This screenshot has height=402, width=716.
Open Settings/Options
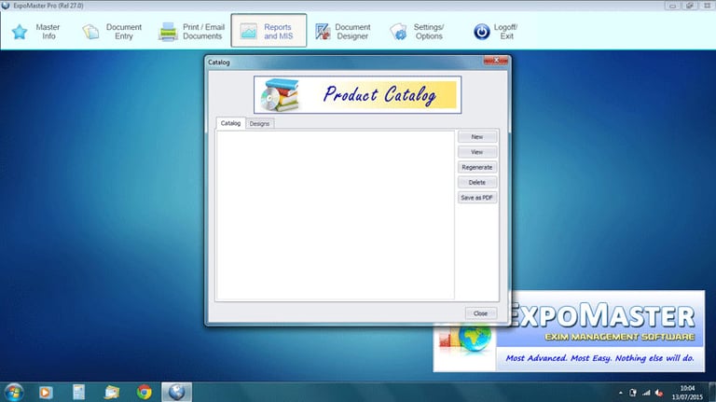pos(418,31)
